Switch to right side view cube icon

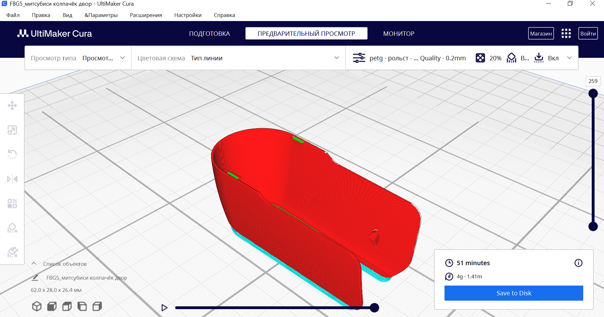tap(97, 306)
